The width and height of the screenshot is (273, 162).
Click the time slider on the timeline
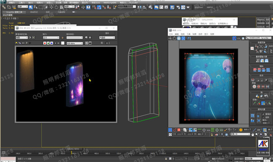74,149
